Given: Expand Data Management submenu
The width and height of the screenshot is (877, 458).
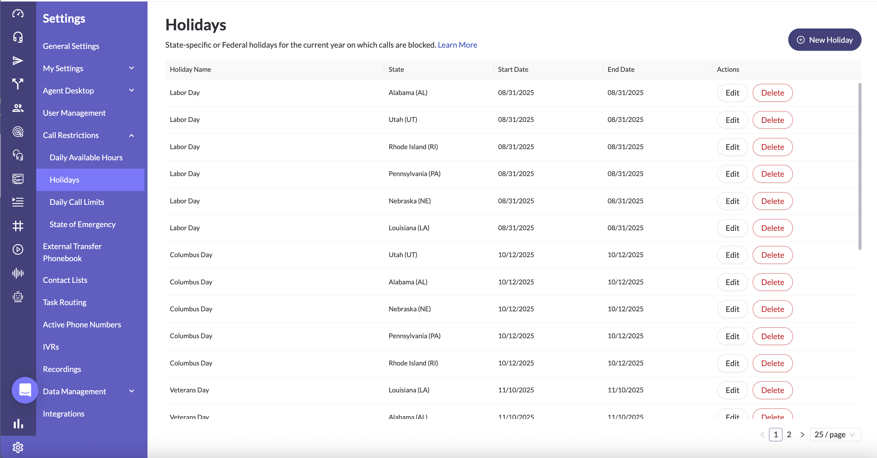Looking at the screenshot, I should (x=131, y=391).
